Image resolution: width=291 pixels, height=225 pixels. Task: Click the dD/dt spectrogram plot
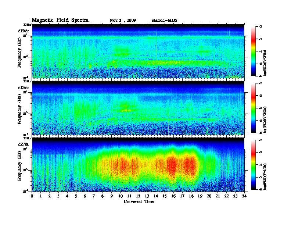(138, 108)
